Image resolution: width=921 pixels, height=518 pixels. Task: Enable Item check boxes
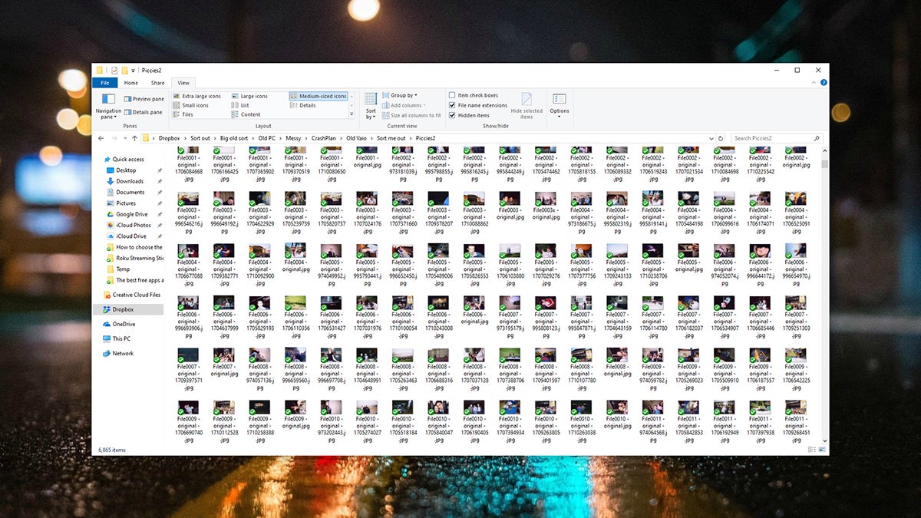(477, 95)
